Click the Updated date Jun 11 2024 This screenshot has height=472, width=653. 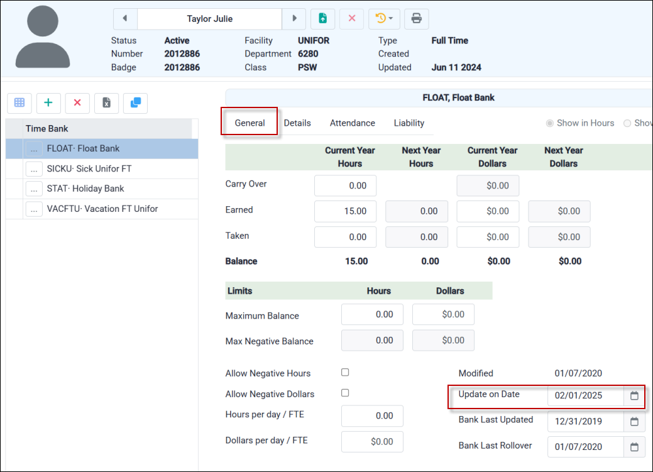pos(456,67)
